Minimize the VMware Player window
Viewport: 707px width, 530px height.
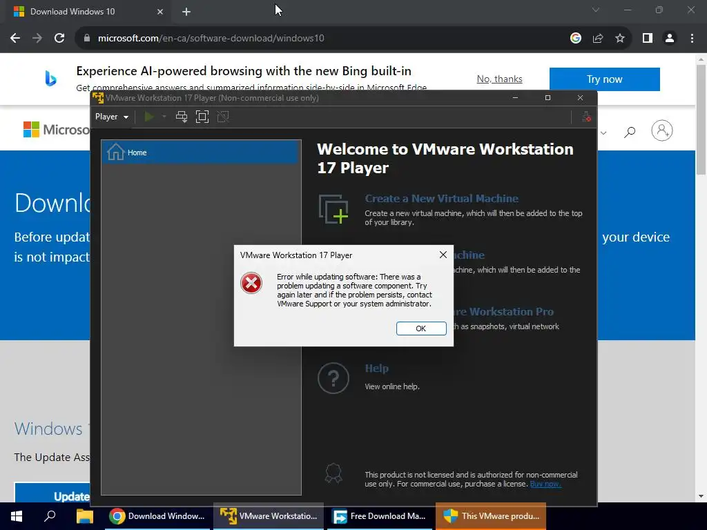click(515, 98)
